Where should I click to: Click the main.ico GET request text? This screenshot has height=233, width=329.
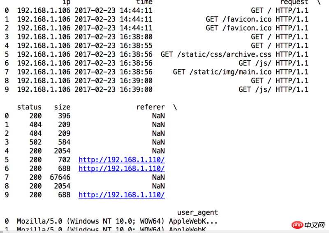click(x=241, y=72)
